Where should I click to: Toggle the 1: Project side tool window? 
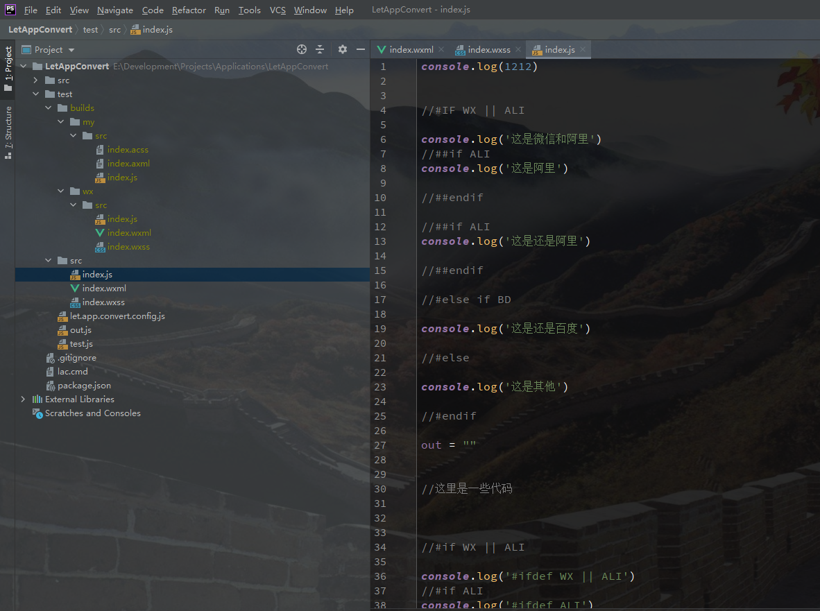(8, 68)
